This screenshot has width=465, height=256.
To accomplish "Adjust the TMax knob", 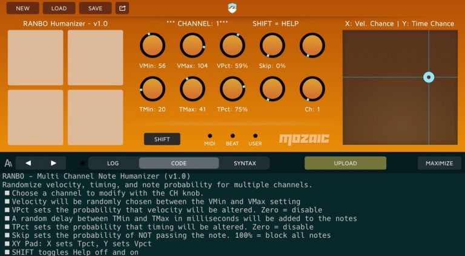I will point(193,89).
